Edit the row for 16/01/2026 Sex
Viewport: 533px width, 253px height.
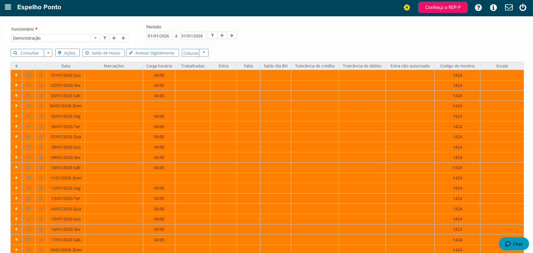(x=41, y=229)
